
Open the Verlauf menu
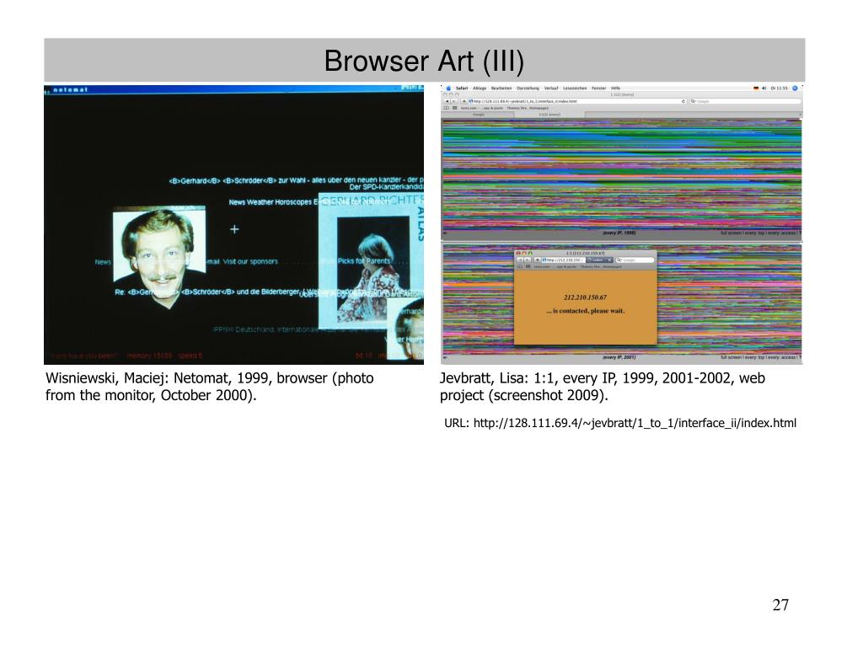click(x=551, y=88)
